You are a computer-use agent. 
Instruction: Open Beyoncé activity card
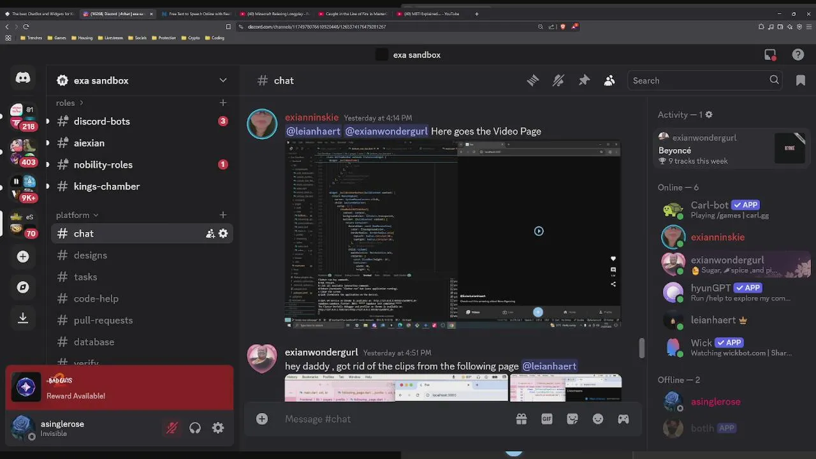[732, 149]
